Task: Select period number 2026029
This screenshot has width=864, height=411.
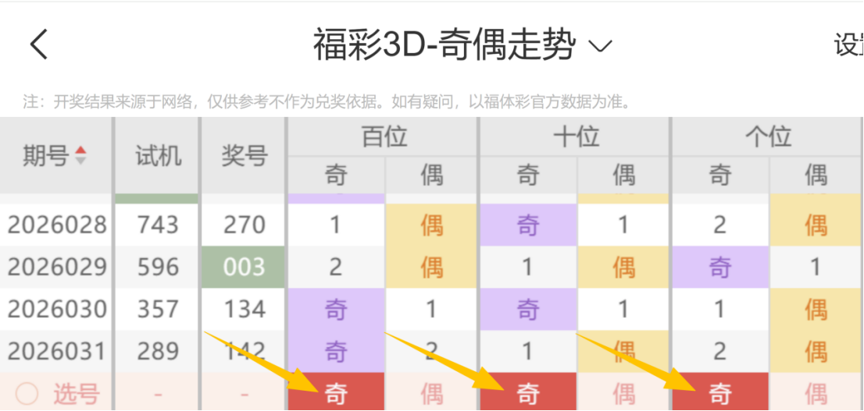Action: [x=57, y=267]
